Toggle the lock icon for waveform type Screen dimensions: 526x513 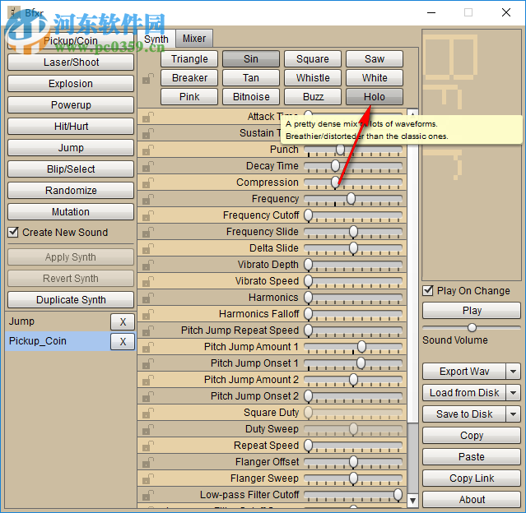[x=147, y=79]
